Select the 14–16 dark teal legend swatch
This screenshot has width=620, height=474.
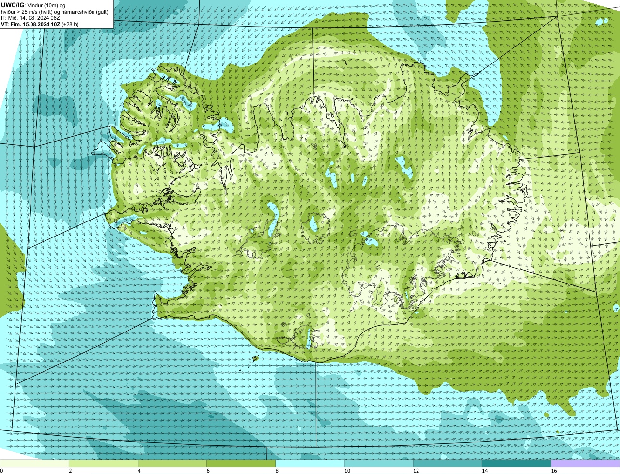516,464
